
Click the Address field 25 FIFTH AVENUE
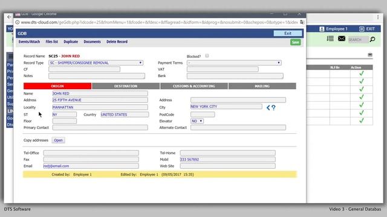click(x=100, y=100)
